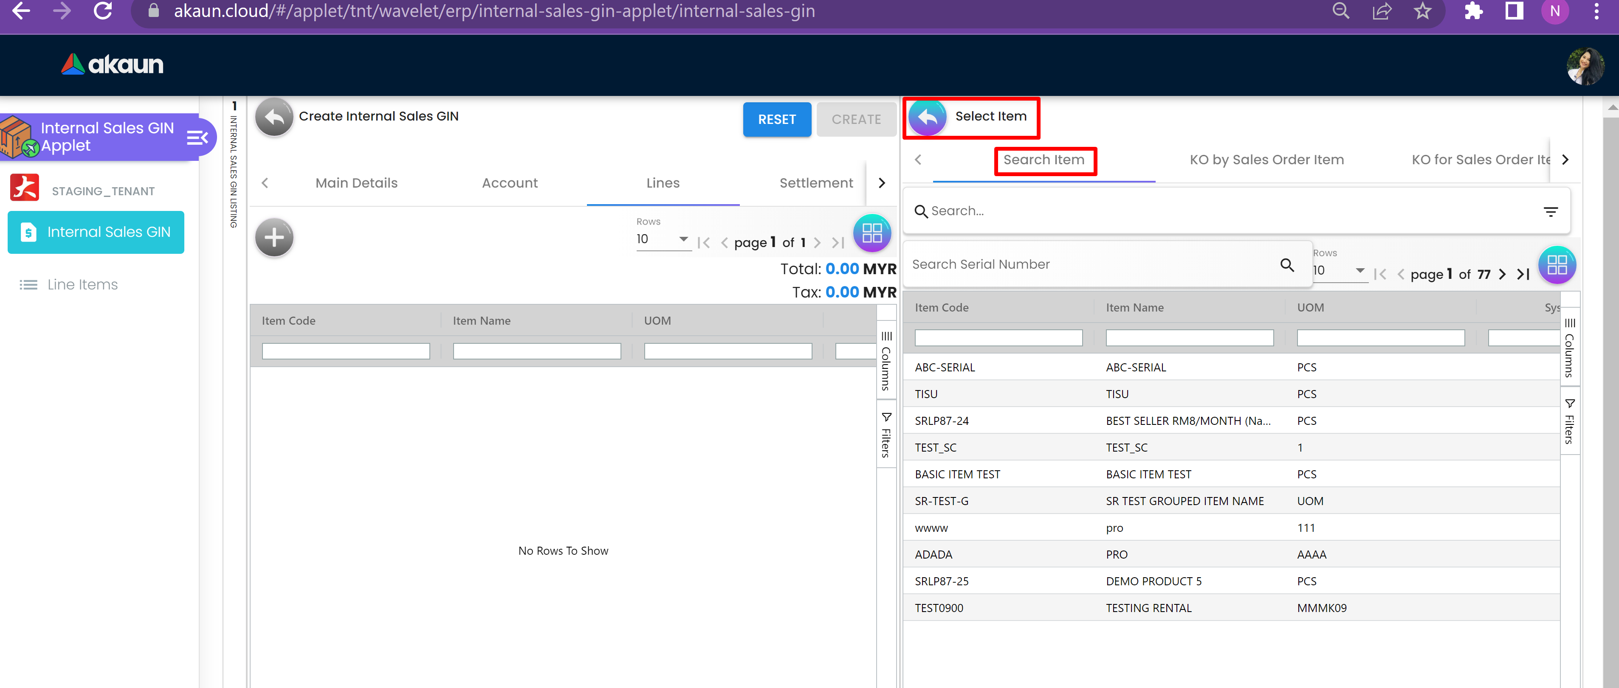1619x688 pixels.
Task: Open Rows dropdown in Select Item panel
Action: [1339, 271]
